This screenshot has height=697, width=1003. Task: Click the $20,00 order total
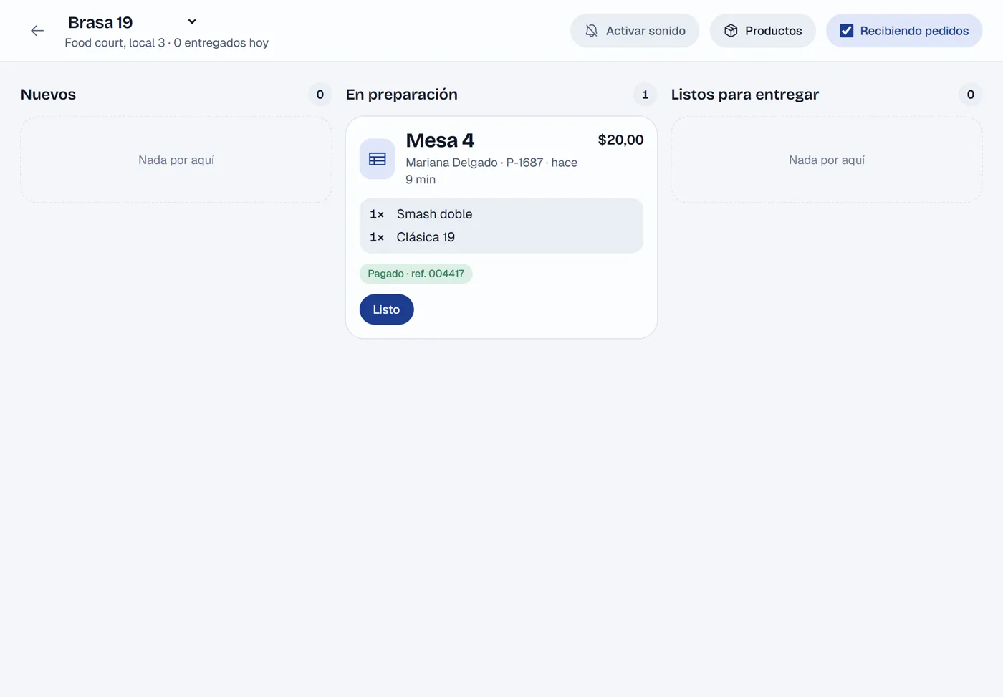point(620,140)
